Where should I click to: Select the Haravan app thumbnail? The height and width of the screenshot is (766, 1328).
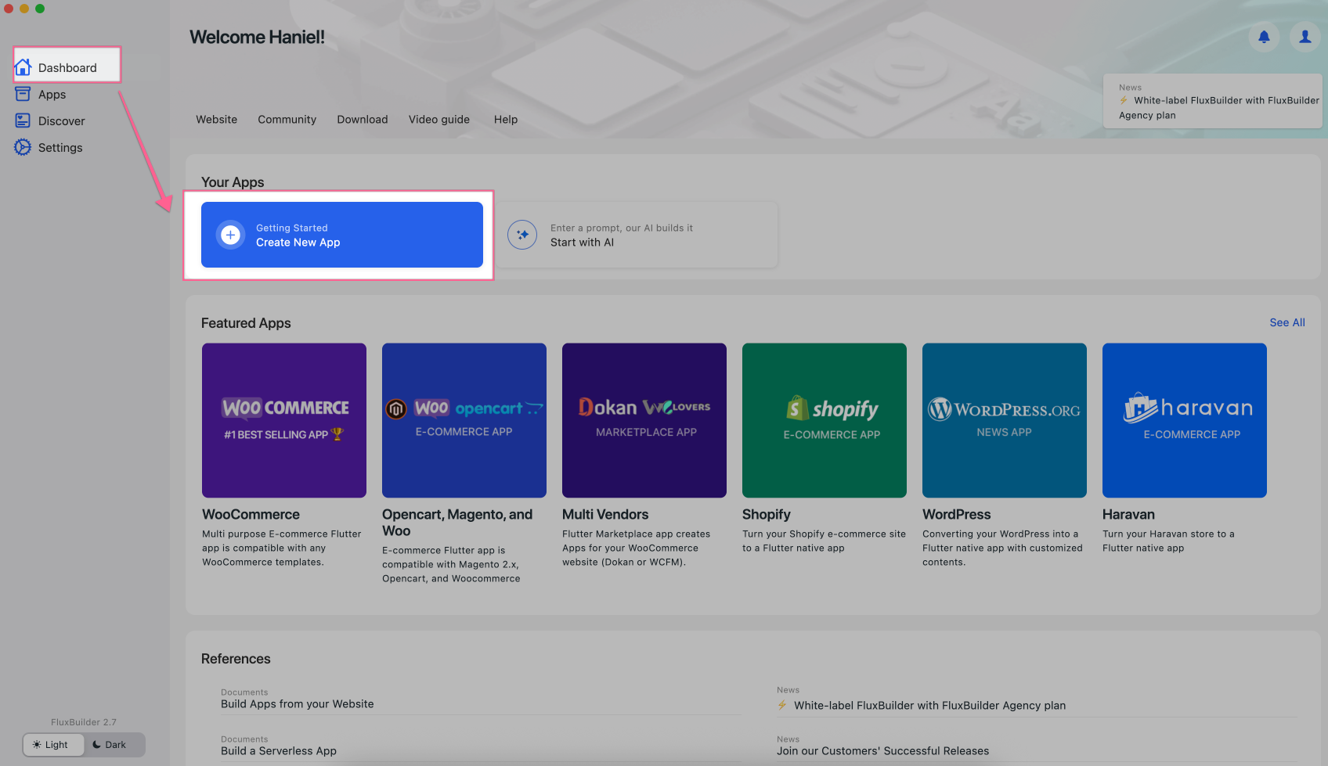coord(1185,420)
